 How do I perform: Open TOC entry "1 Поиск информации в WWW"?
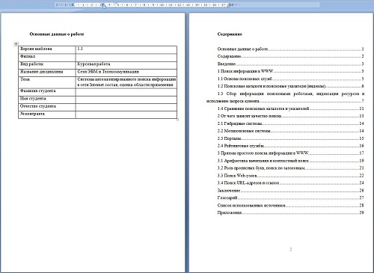pyautogui.click(x=290, y=71)
